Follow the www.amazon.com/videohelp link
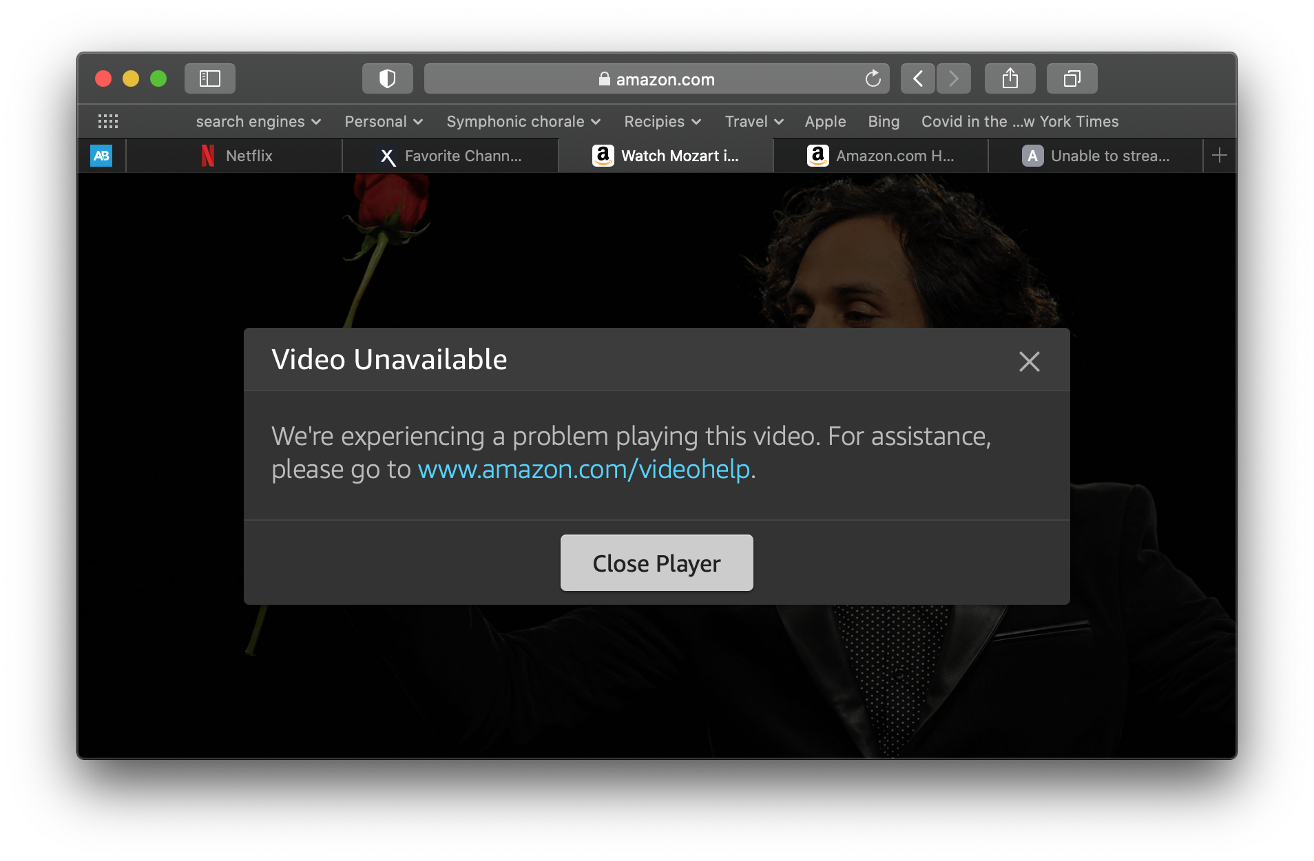Viewport: 1314px width, 861px height. pos(584,469)
